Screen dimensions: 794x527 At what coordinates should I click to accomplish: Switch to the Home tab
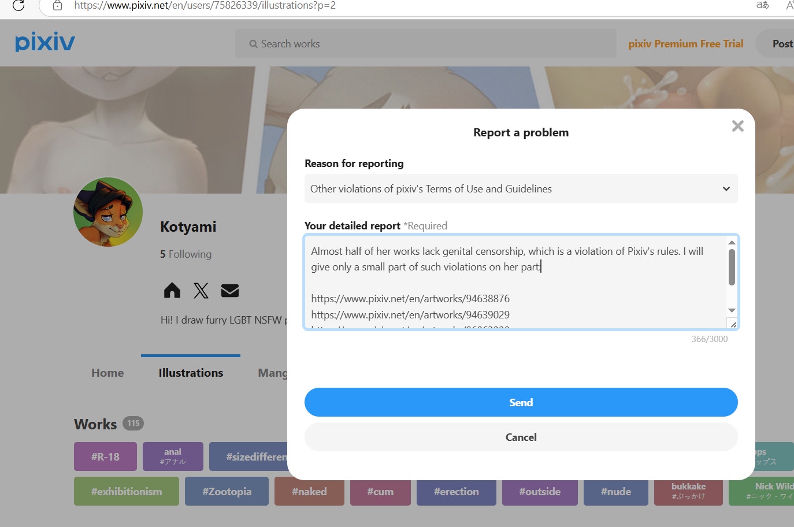point(107,373)
